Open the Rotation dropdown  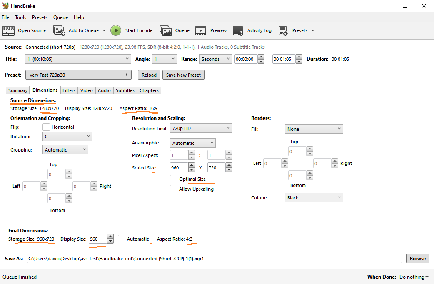(x=67, y=137)
